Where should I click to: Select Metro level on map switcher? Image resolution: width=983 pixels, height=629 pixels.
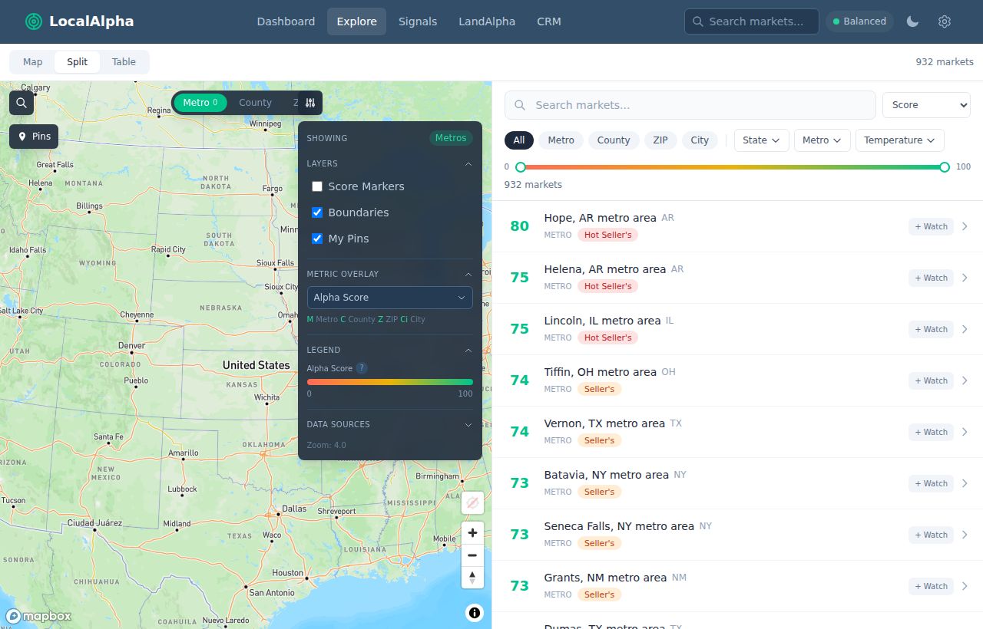click(200, 103)
